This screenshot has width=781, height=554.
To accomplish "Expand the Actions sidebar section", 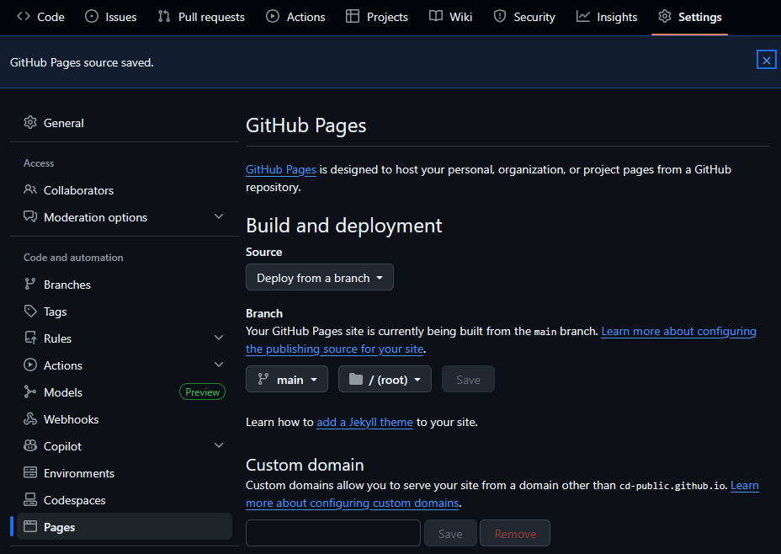I will tap(219, 365).
